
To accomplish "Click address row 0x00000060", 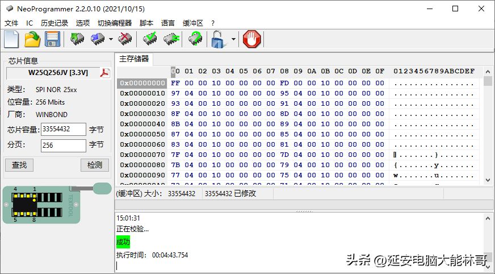I will pos(142,144).
